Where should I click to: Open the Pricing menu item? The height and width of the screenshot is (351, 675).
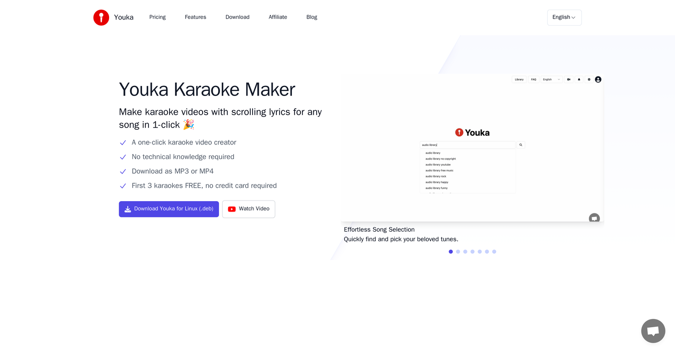tap(157, 17)
